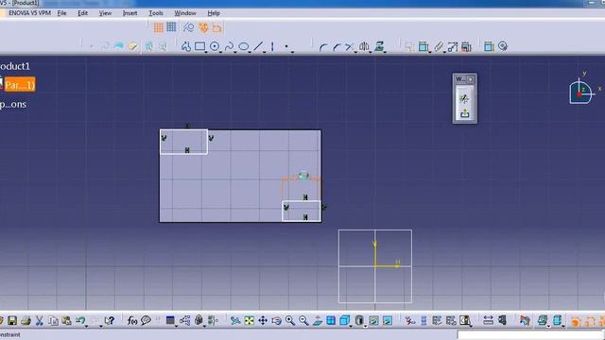Click the Constraint tool in toolbar
This screenshot has height=340, width=605.
[423, 46]
